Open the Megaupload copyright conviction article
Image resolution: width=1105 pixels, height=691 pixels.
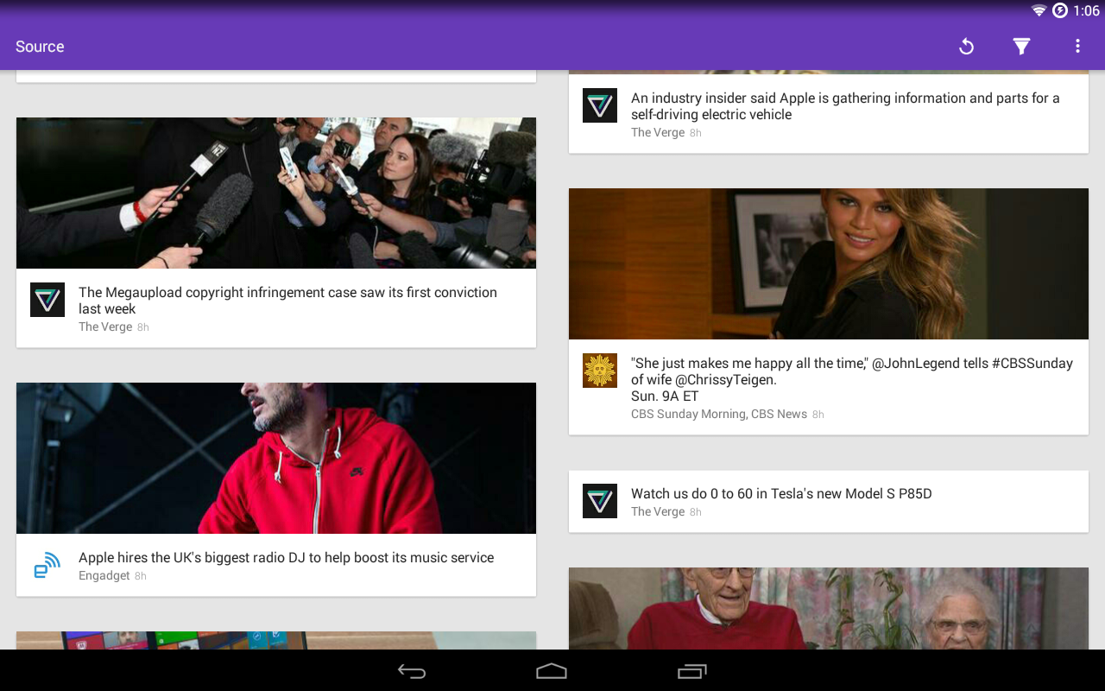287,300
